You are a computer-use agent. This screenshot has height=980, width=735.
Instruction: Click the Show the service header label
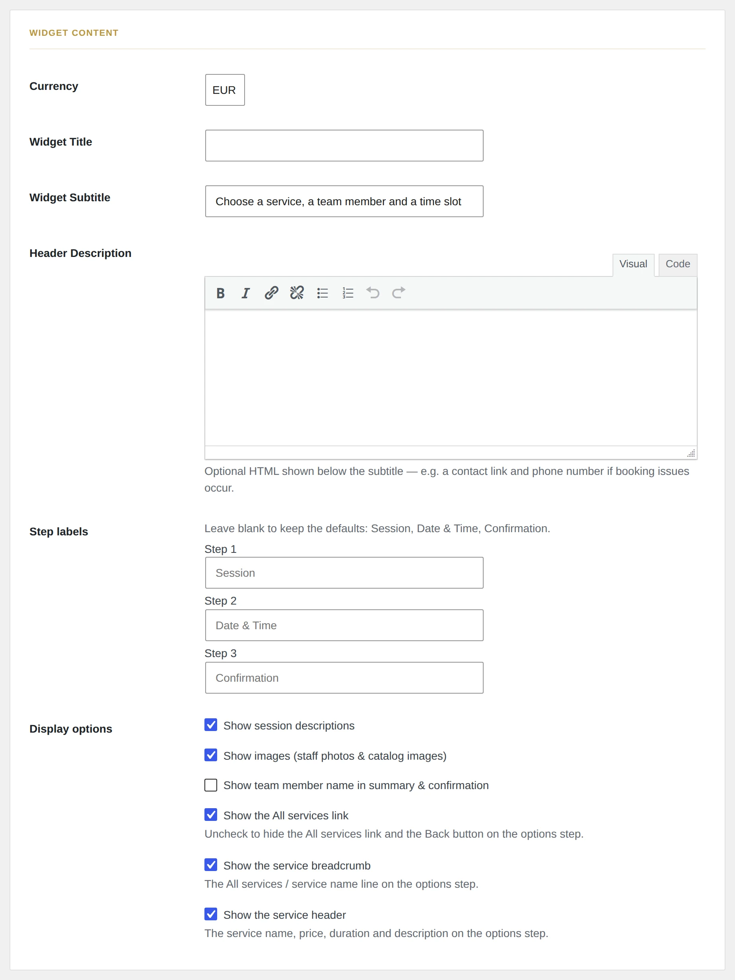point(284,915)
